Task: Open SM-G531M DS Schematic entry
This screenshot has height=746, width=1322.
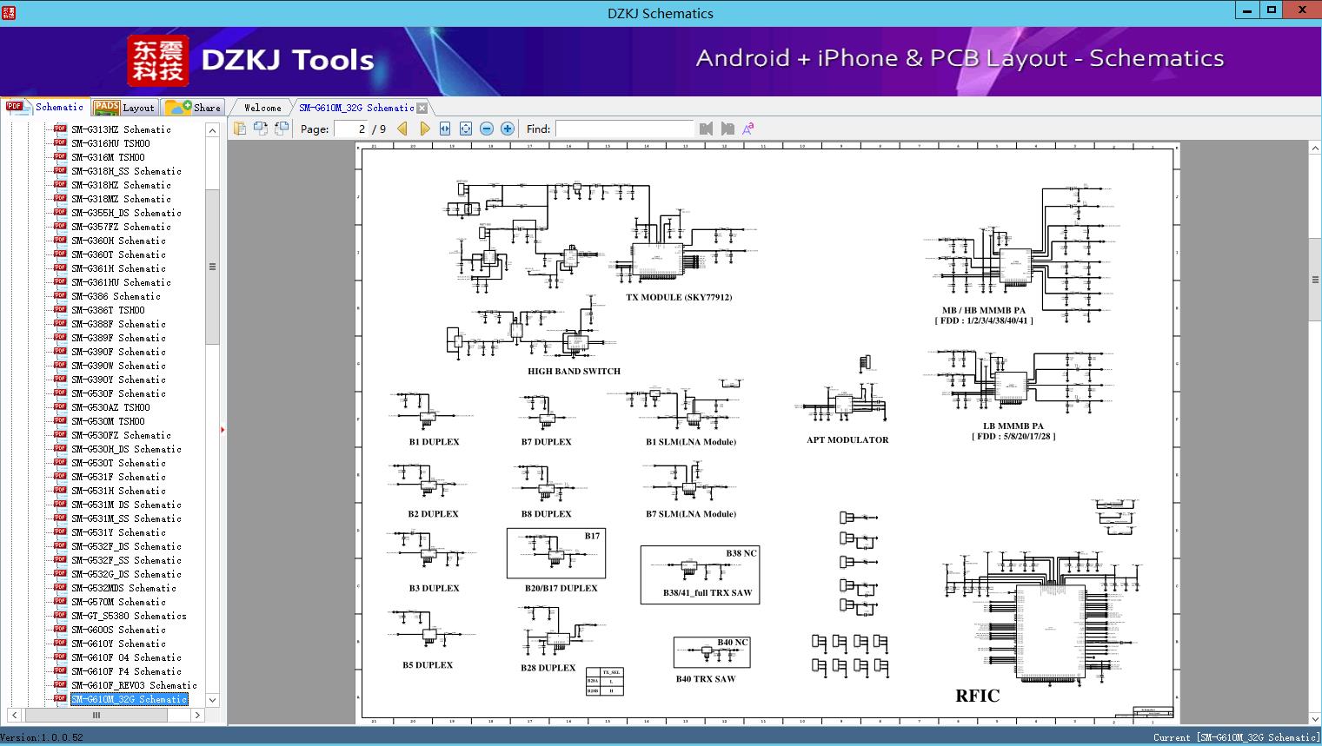Action: coord(126,505)
